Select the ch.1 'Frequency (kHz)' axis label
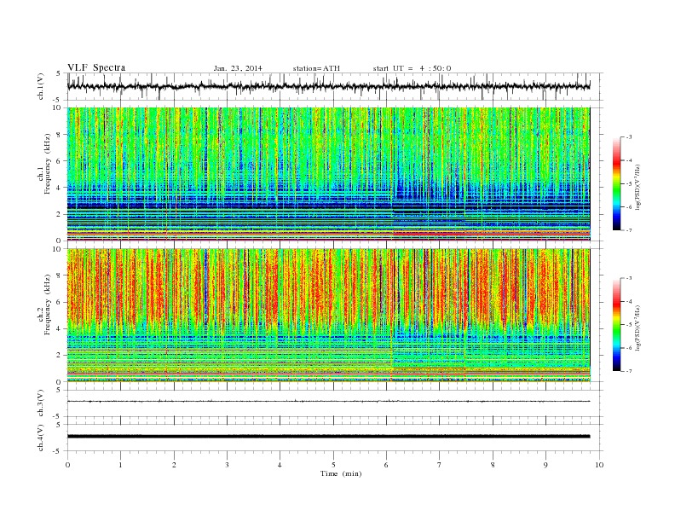This screenshot has height=522, width=675. [48, 164]
